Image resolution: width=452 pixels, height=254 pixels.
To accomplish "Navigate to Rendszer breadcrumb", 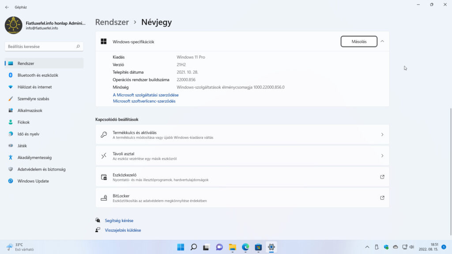I will click(x=112, y=22).
